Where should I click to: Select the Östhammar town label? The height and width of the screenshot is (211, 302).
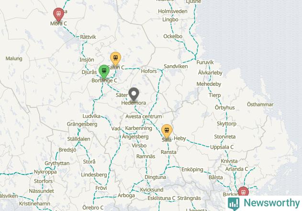260,105
